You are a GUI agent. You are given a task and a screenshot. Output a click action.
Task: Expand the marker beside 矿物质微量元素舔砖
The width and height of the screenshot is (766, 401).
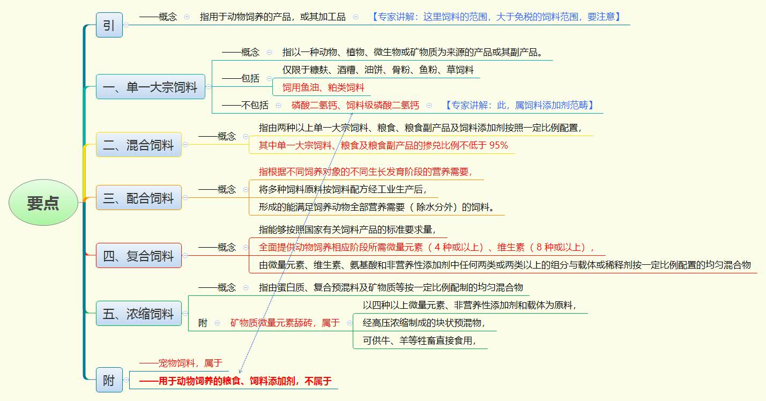pos(350,323)
